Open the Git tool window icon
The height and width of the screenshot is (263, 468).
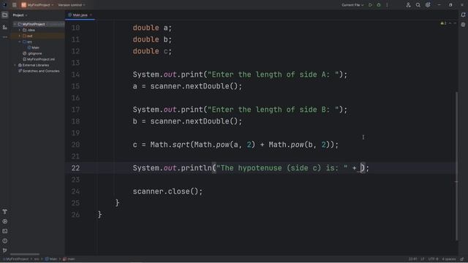point(5,251)
